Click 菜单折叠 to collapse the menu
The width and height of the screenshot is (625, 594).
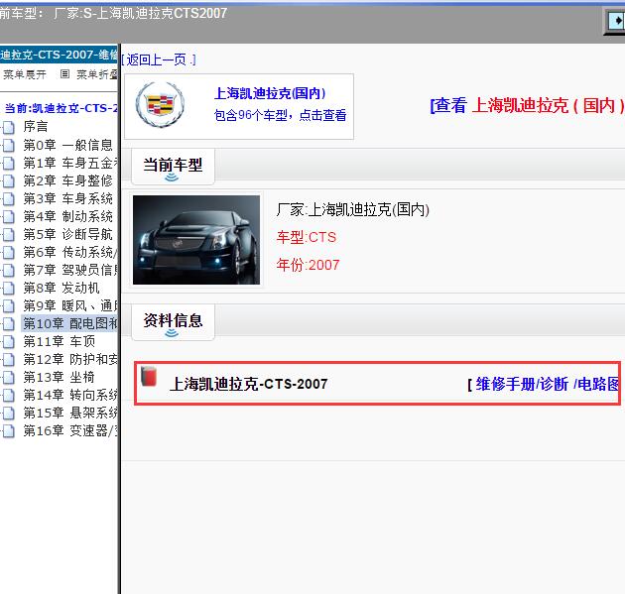(97, 74)
